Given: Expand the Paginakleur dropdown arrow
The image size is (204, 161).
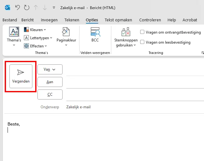Looking at the screenshot, I should tap(66, 45).
